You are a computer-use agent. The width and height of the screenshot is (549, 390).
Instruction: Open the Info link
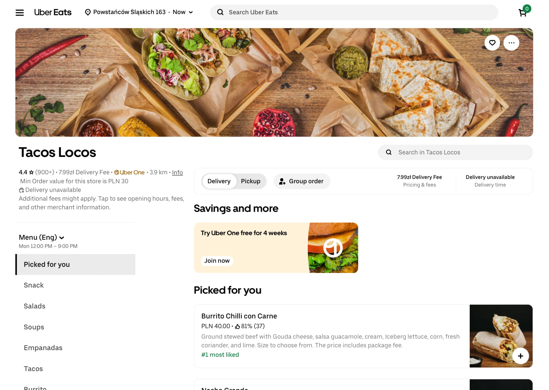(x=177, y=172)
